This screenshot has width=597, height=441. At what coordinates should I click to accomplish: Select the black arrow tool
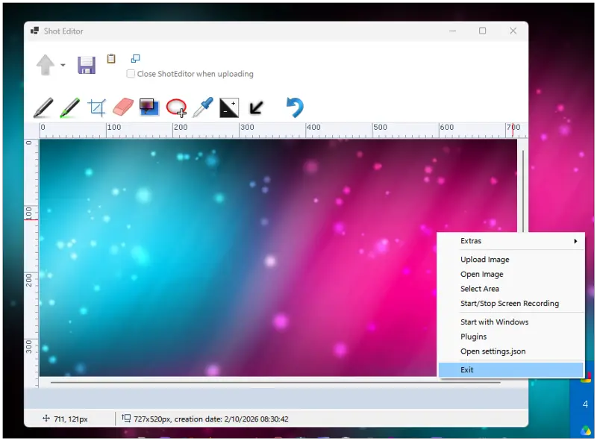click(256, 107)
